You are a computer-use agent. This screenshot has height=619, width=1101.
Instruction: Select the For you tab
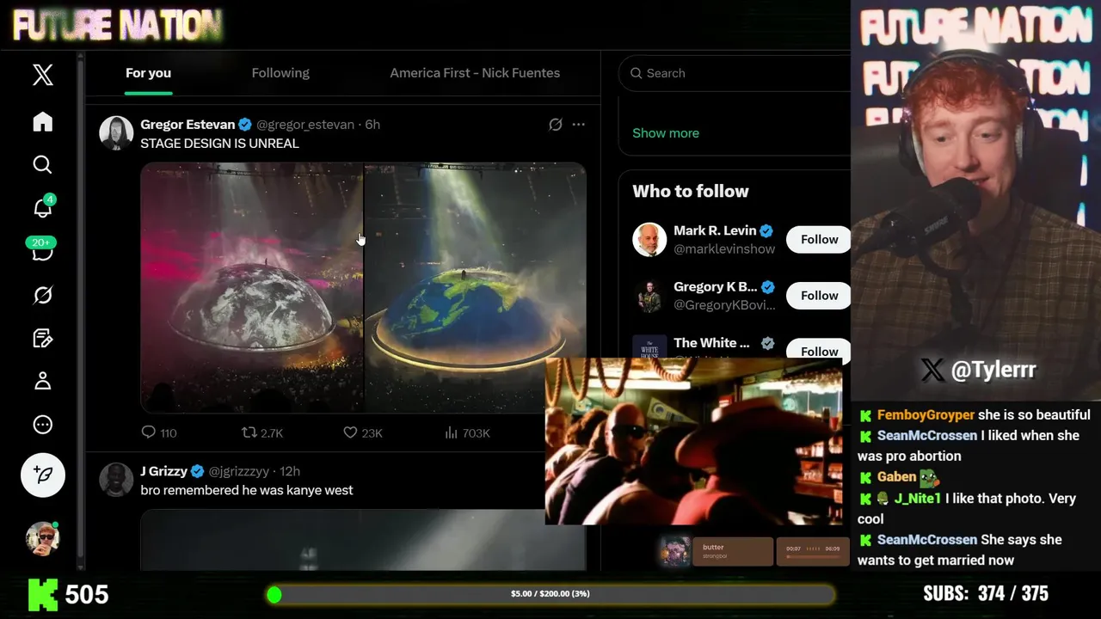[148, 73]
